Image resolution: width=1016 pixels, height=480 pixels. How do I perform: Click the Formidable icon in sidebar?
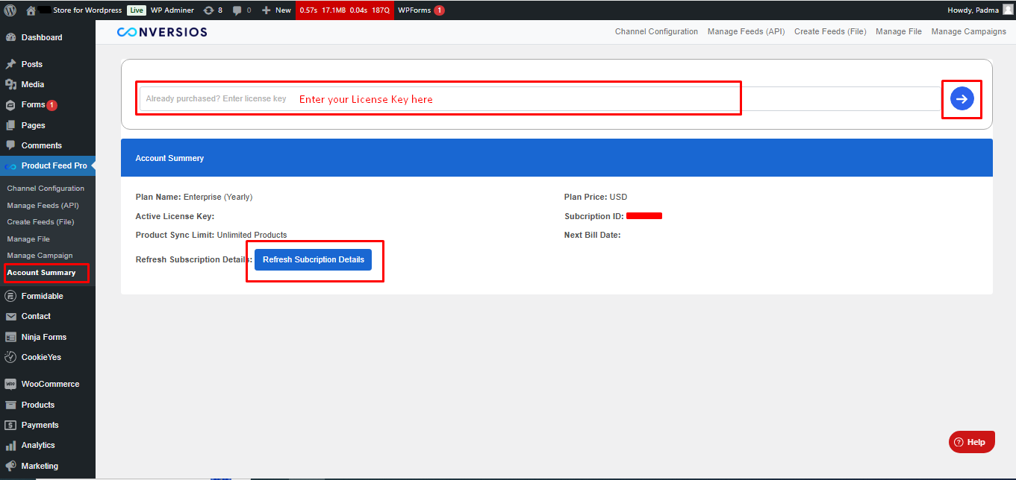coord(10,296)
